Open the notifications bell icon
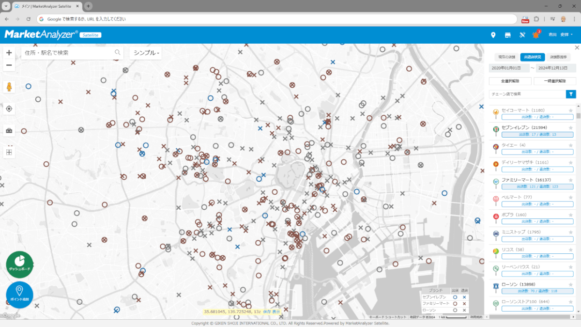 pos(536,35)
